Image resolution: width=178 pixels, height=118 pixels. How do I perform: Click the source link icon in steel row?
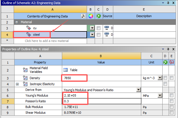click(107, 35)
